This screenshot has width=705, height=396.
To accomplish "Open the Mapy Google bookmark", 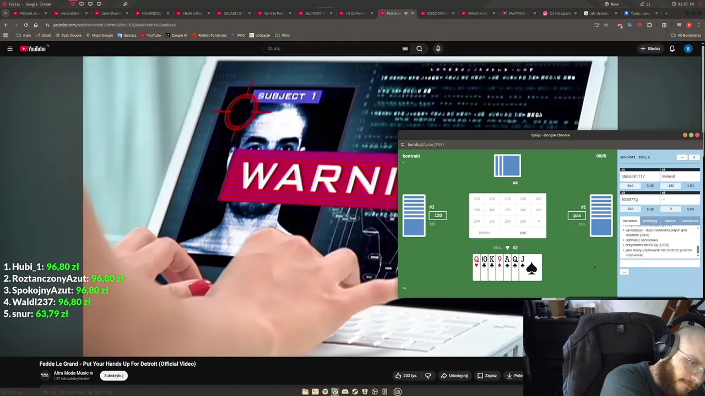I will [99, 35].
